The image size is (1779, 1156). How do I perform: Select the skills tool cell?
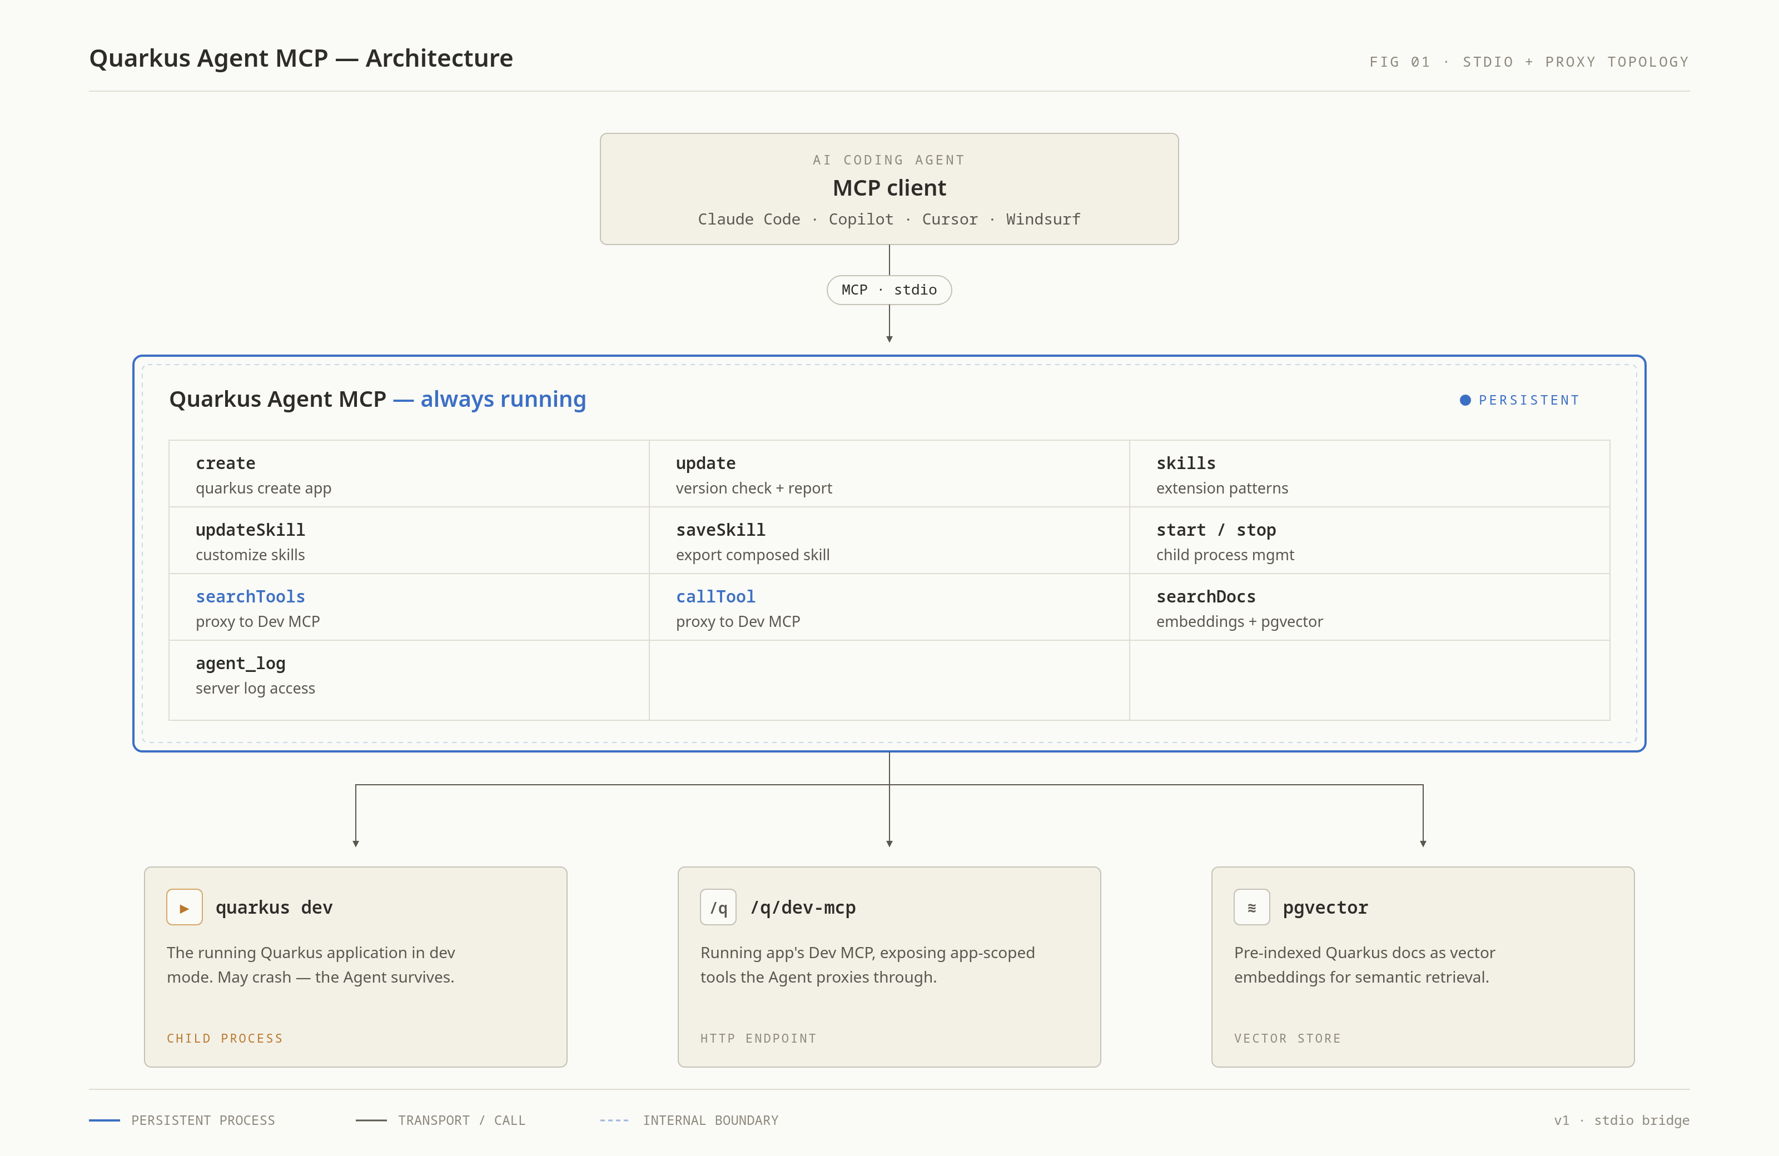click(1369, 474)
